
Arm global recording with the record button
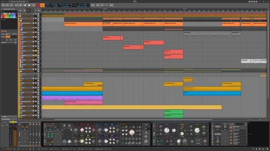29,5
